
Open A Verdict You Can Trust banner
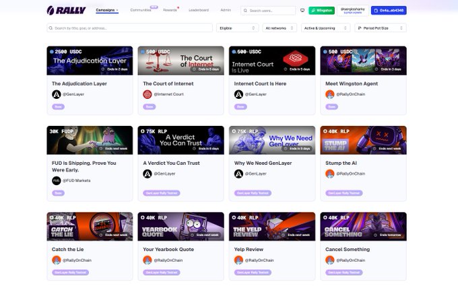(181, 140)
